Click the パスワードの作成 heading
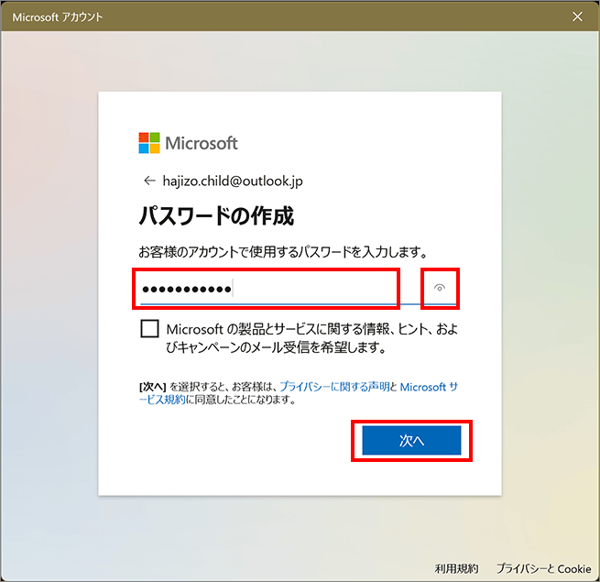The width and height of the screenshot is (600, 582). tap(216, 215)
